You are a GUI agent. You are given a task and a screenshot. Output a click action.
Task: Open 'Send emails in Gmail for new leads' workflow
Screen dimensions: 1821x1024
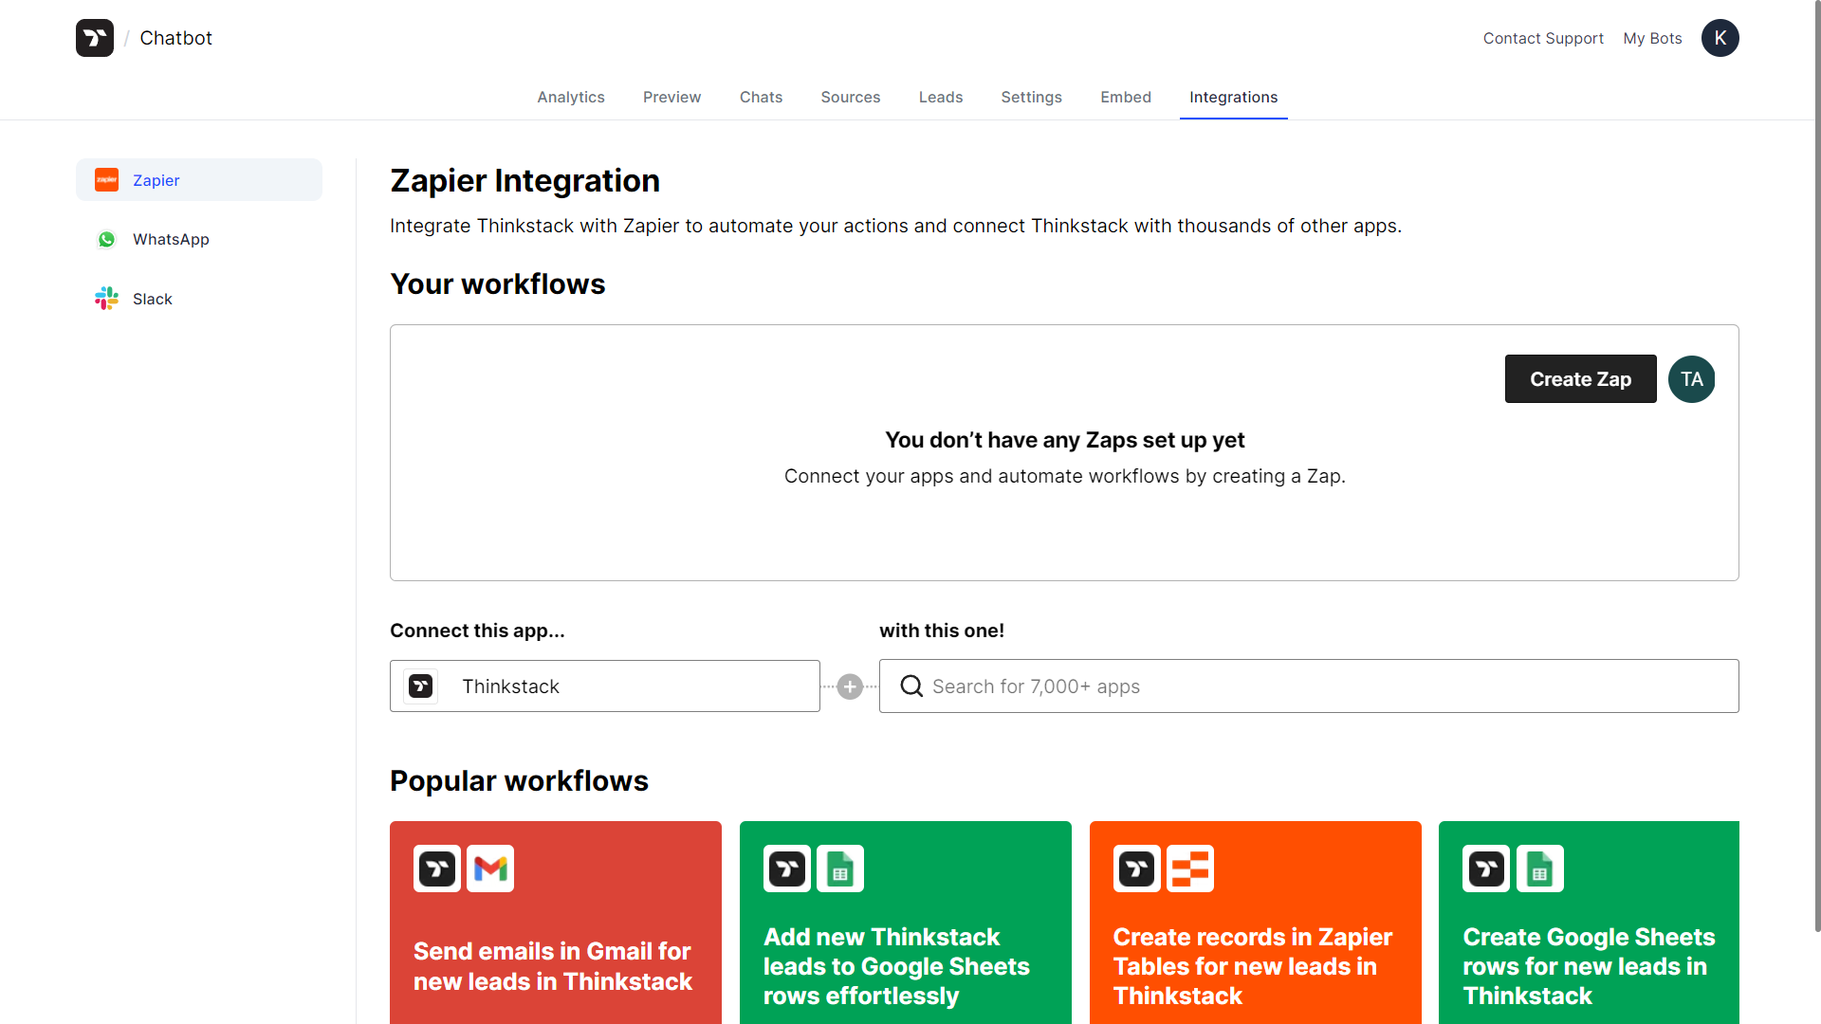[x=556, y=923]
